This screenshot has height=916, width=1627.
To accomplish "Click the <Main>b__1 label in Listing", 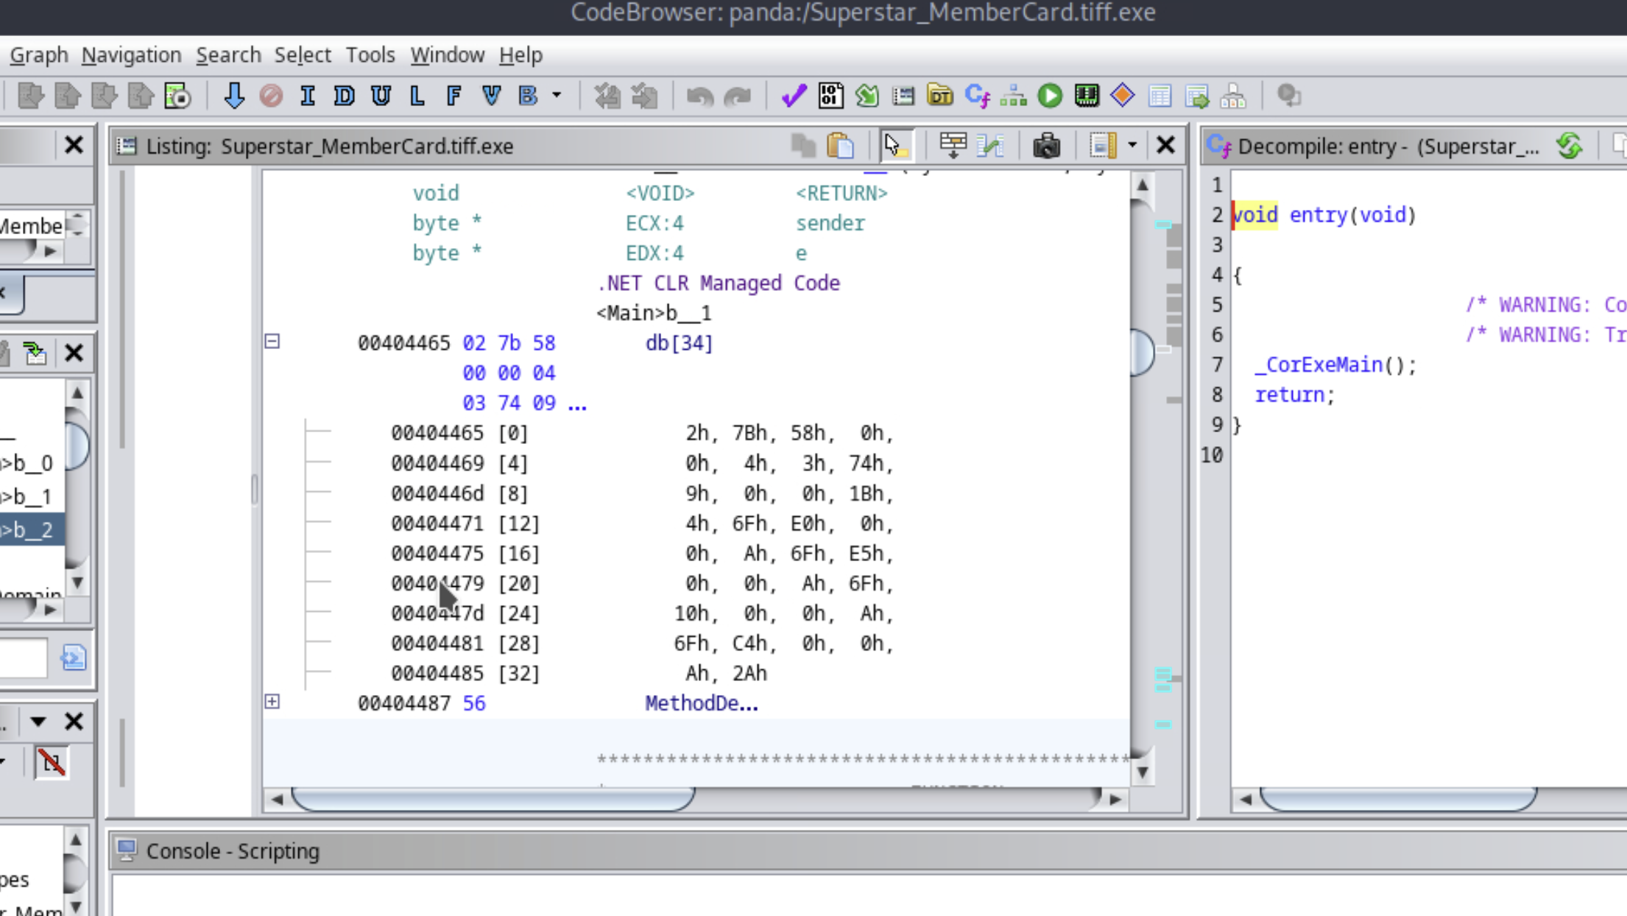I will coord(654,313).
